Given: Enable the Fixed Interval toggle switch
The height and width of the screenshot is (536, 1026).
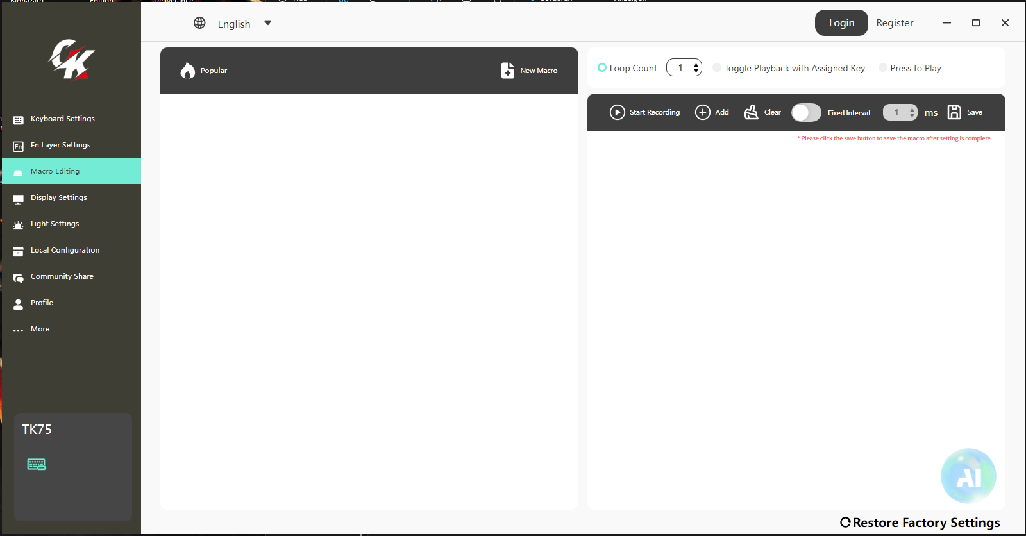Looking at the screenshot, I should (806, 112).
